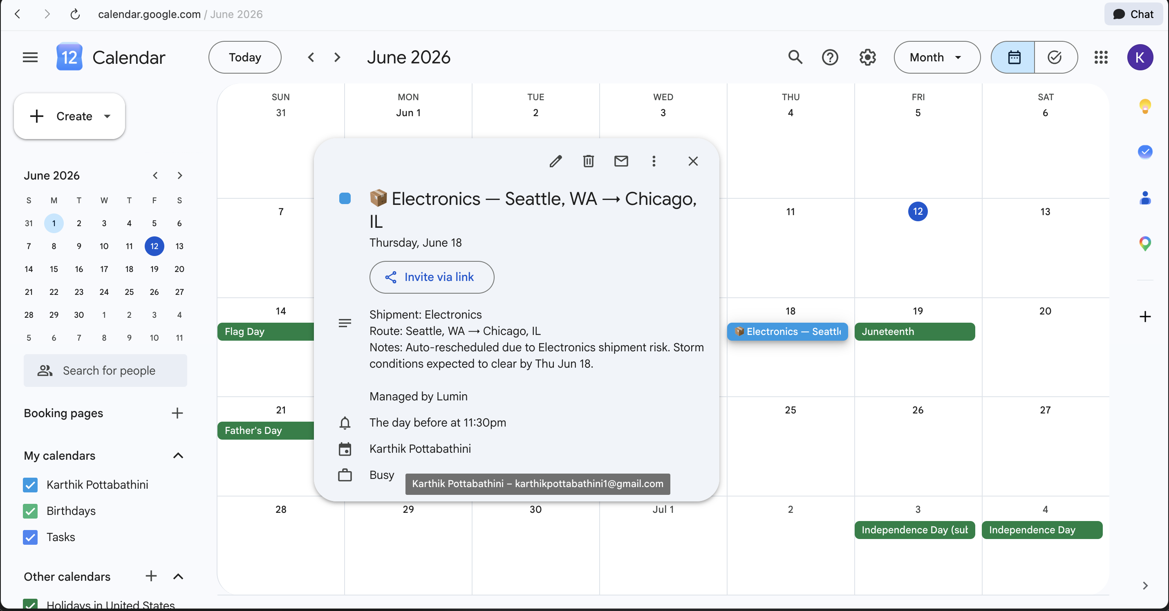Go to the next month in main toolbar
Image resolution: width=1169 pixels, height=611 pixels.
(337, 57)
